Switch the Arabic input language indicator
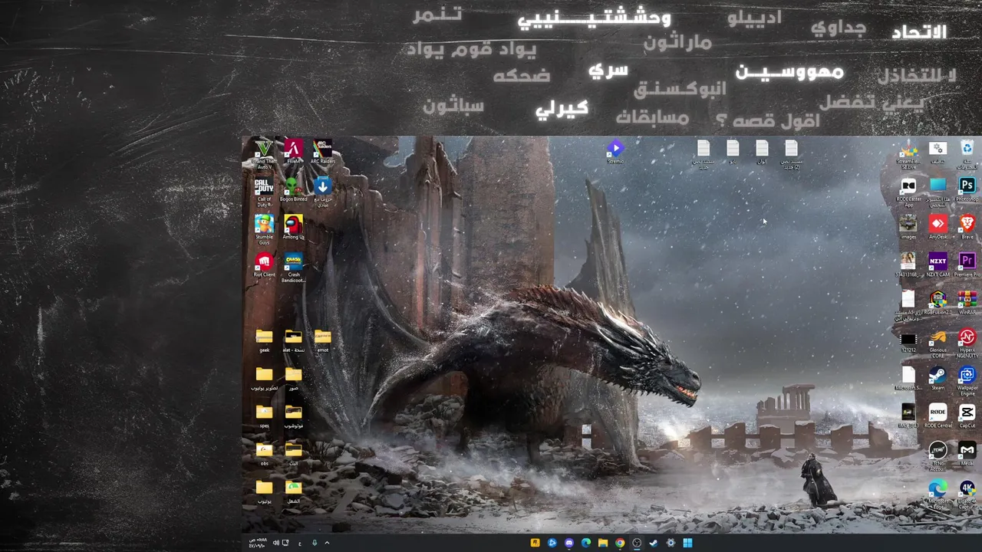 pos(300,543)
